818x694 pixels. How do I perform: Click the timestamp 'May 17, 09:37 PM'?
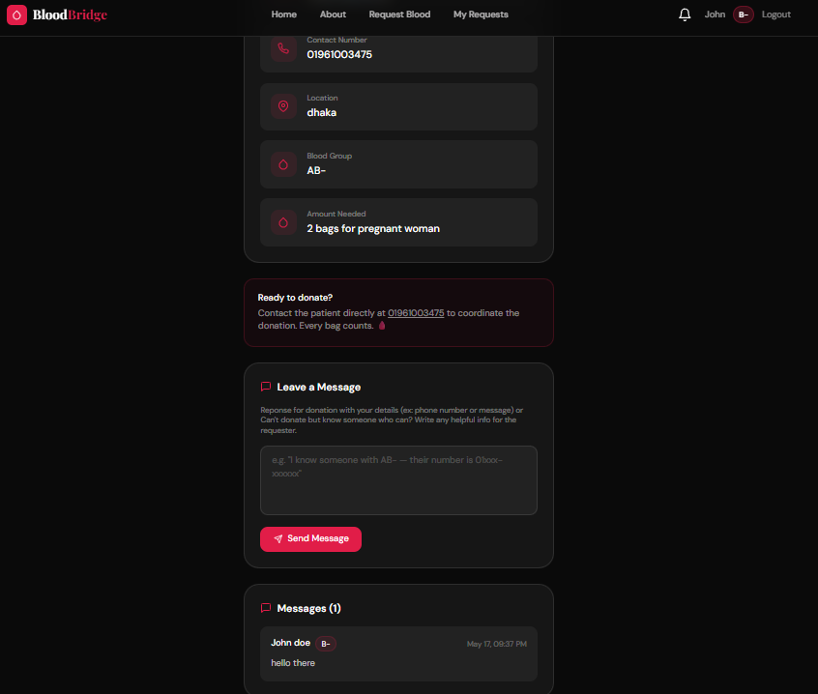(497, 644)
